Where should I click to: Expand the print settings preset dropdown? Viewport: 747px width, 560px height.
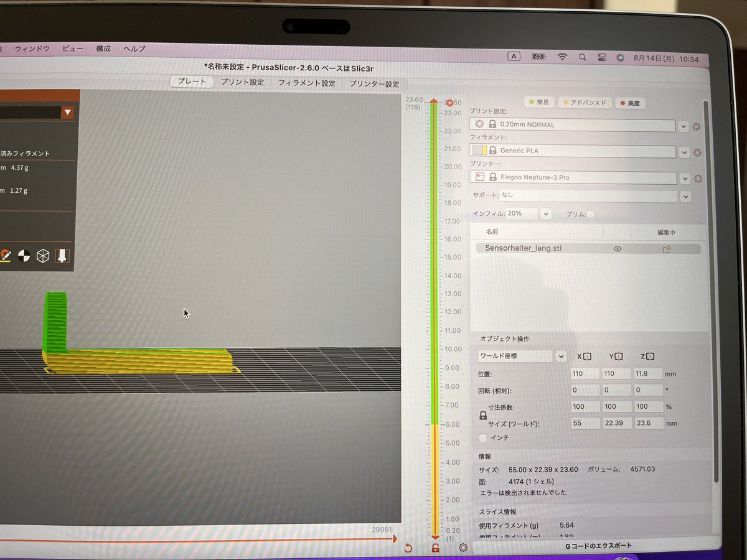684,126
